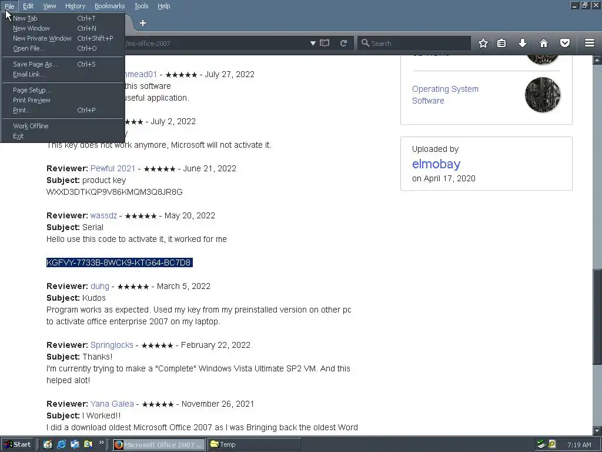Open the File menu

(x=9, y=6)
